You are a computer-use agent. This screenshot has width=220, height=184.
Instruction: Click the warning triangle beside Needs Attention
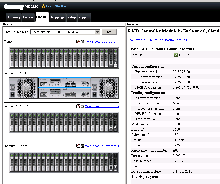(43, 6)
